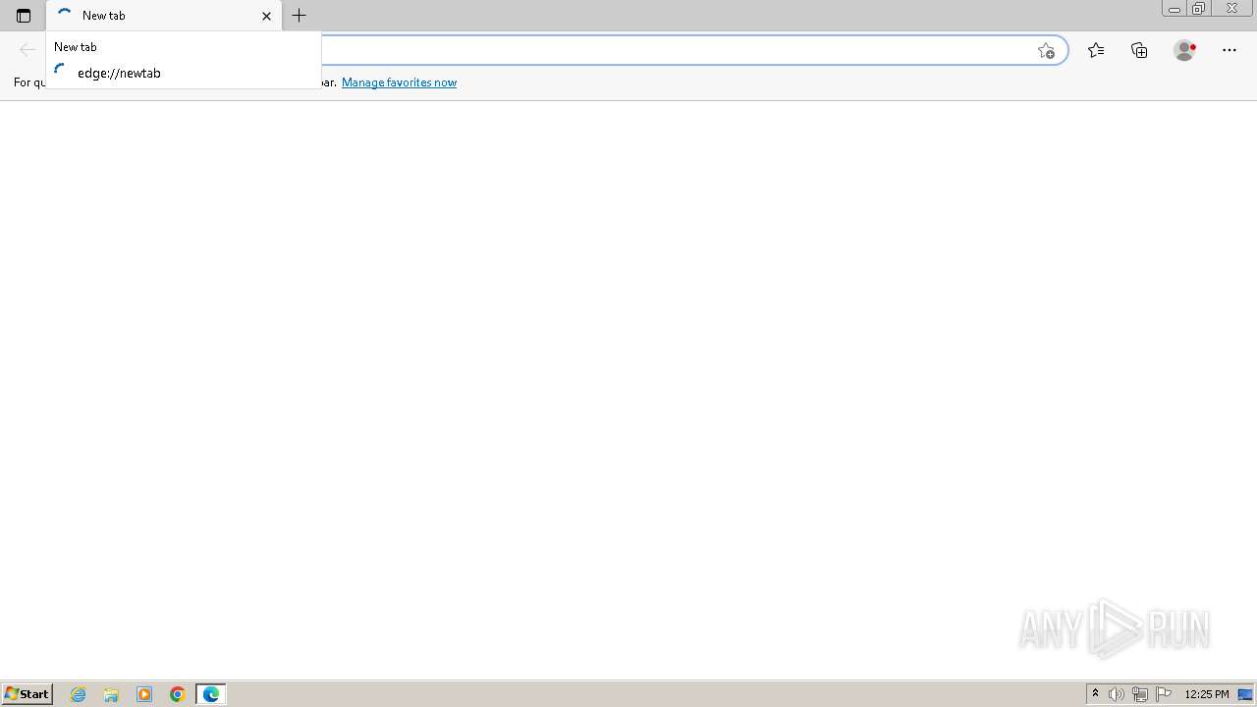Close the New tab tab

coord(266,16)
